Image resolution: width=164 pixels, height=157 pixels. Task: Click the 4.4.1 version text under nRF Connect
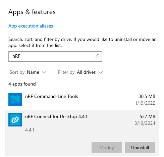[x=30, y=130]
